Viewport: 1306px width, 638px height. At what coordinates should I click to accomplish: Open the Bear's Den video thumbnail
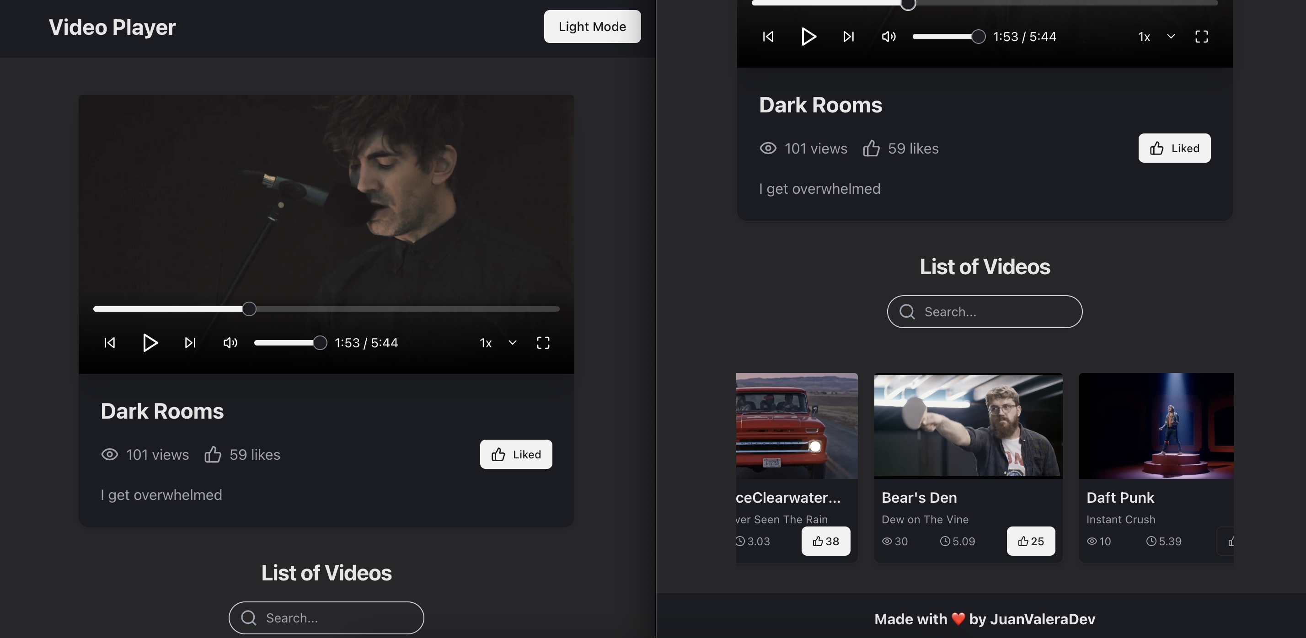(x=969, y=425)
